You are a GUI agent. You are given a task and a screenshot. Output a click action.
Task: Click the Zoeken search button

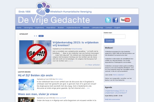(x=109, y=41)
